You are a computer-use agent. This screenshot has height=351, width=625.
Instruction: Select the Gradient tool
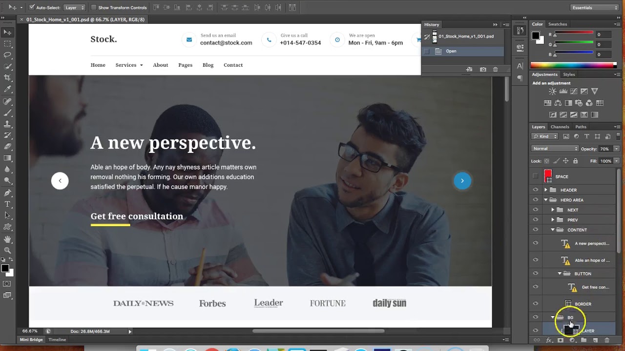[x=7, y=158]
